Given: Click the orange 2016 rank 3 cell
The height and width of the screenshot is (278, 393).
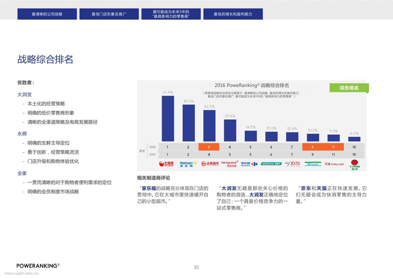Looking at the screenshot, I should [209, 147].
